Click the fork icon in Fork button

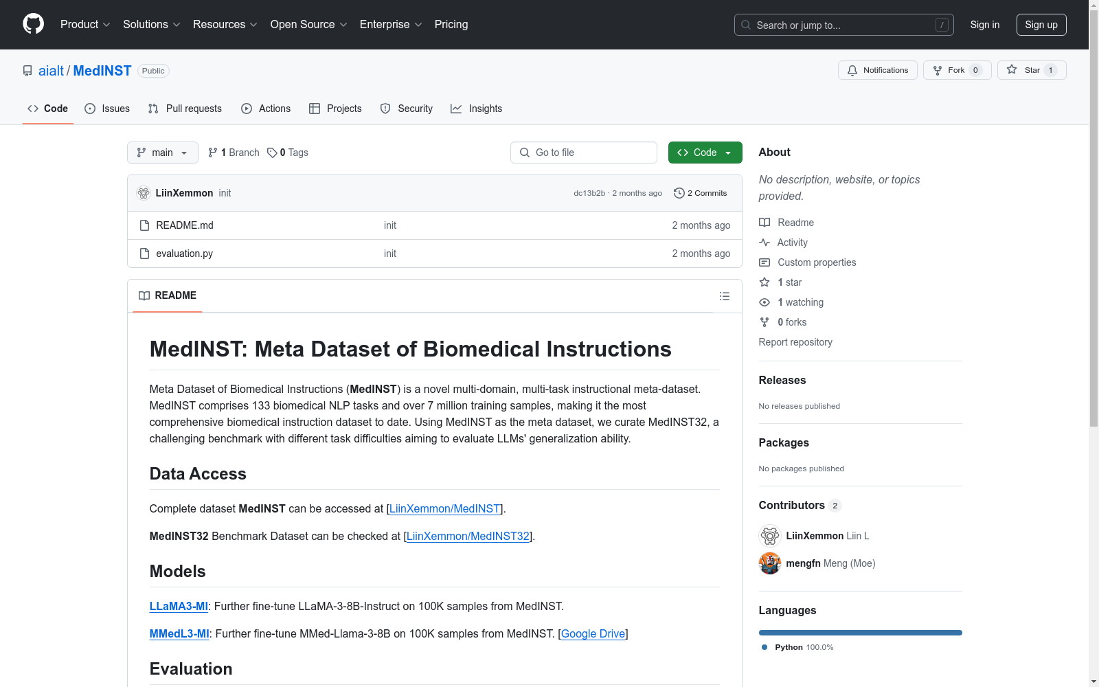(x=938, y=70)
